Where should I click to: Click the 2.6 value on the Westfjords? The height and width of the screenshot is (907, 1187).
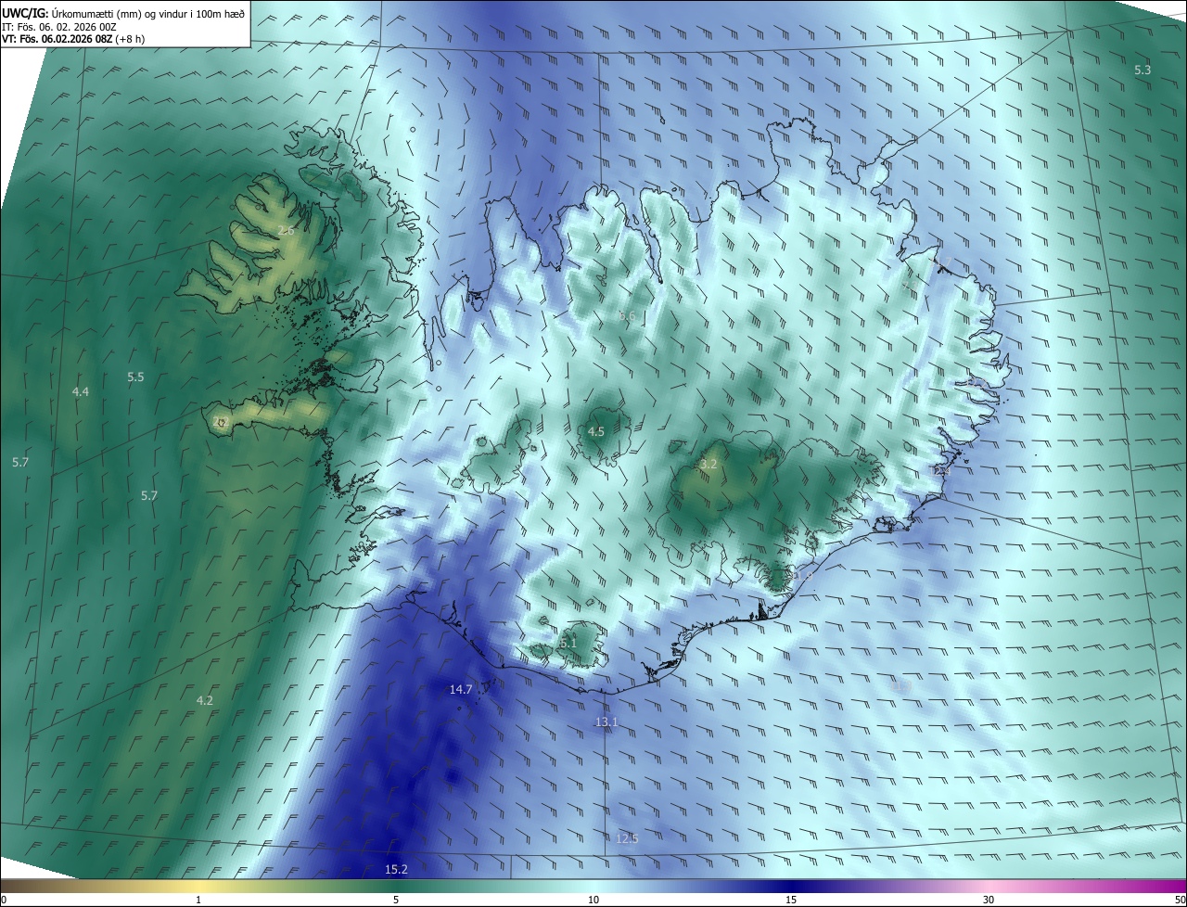[x=286, y=230]
